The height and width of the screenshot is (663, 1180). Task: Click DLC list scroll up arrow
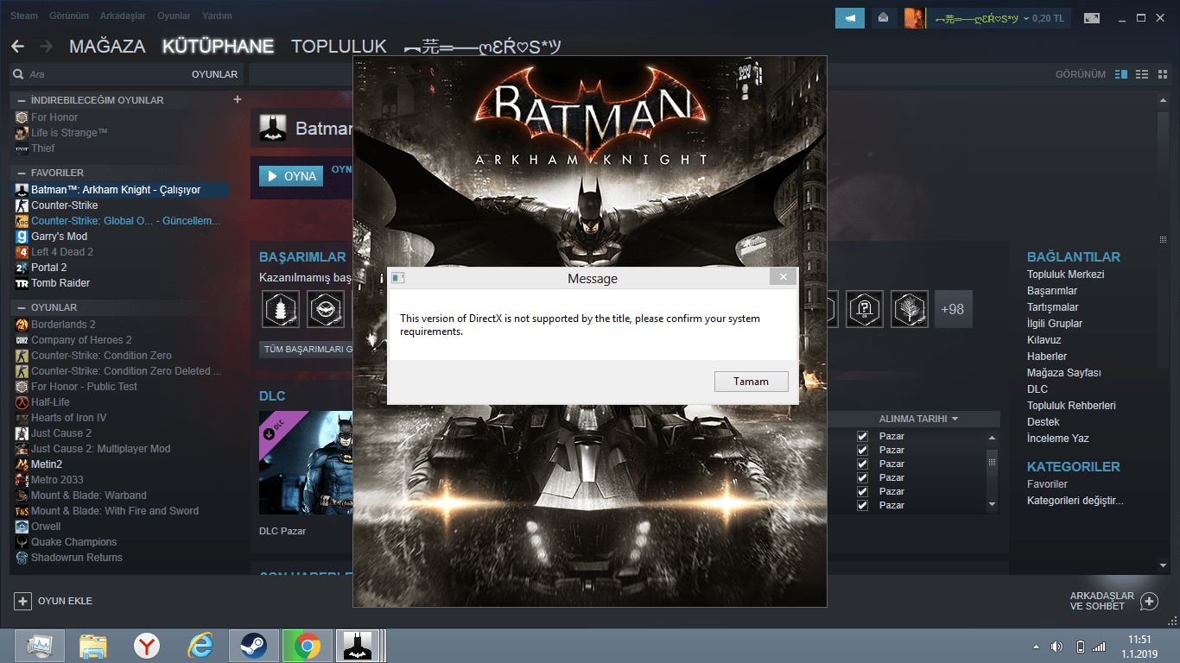[992, 438]
